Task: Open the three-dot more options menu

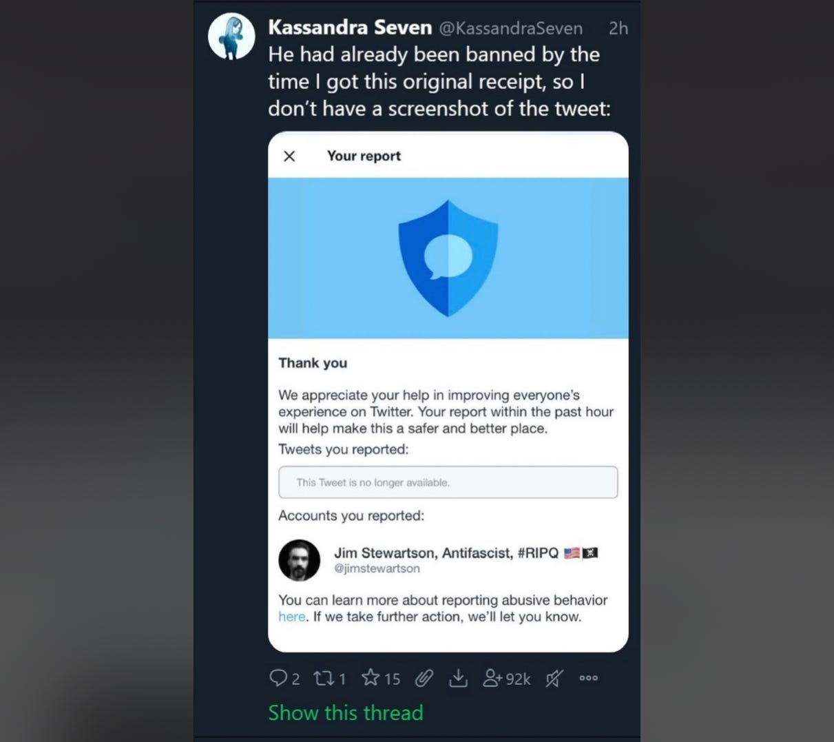Action: pyautogui.click(x=588, y=678)
